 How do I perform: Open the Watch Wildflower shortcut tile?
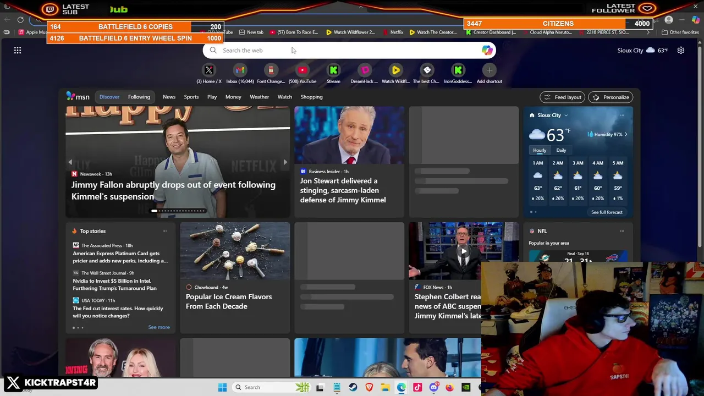[395, 74]
